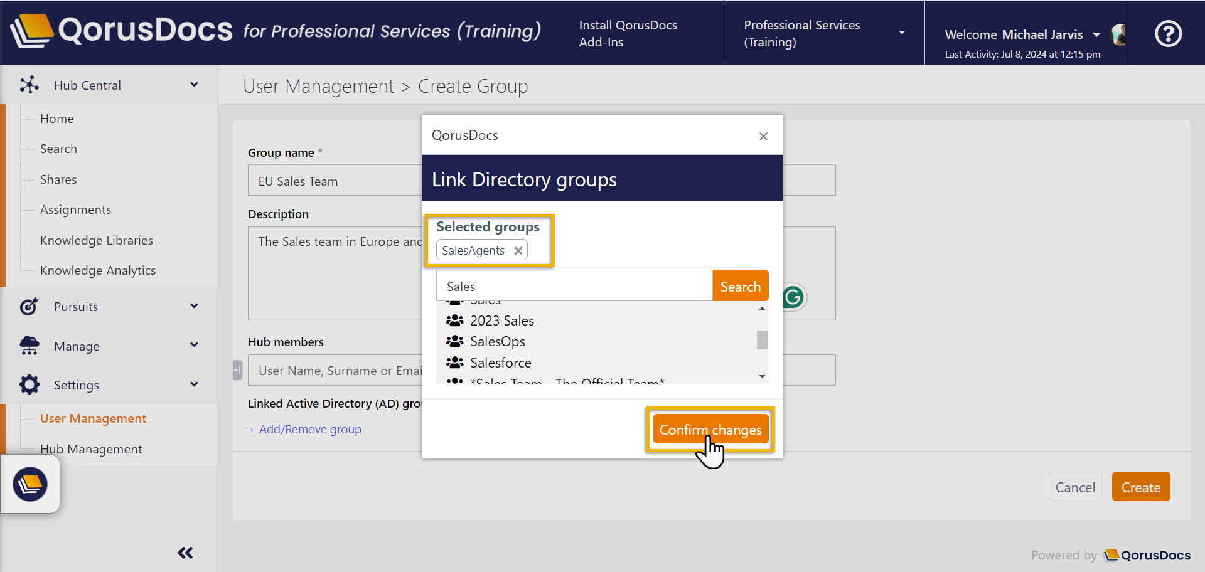Open Knowledge Analytics in sidebar
The height and width of the screenshot is (572, 1205).
coord(98,270)
